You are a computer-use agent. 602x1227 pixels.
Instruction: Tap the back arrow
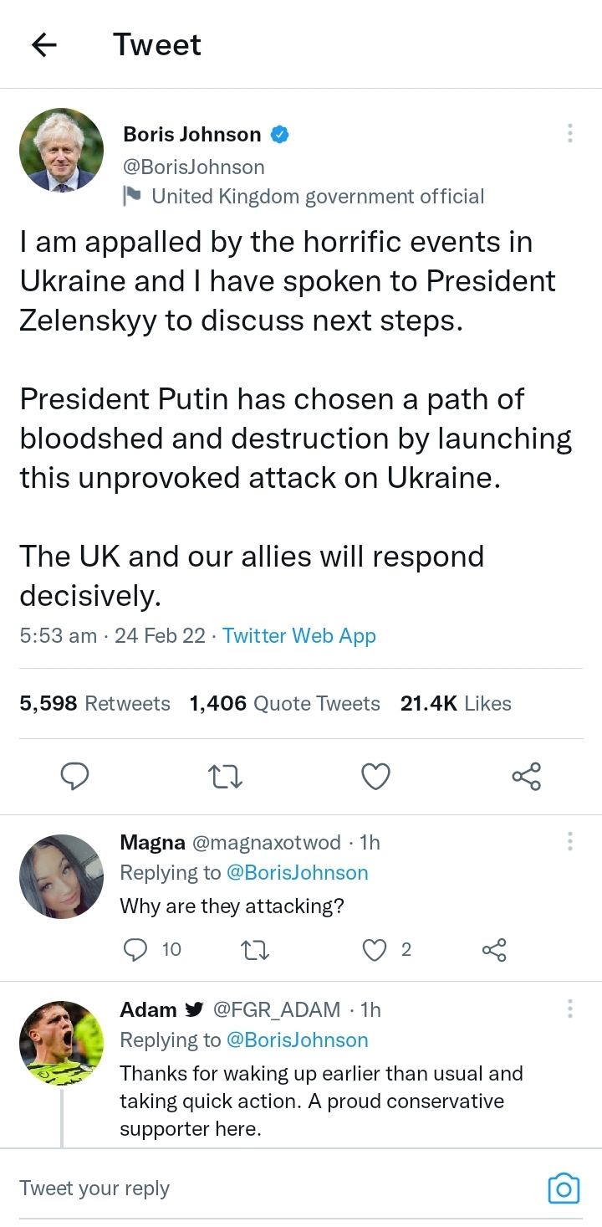(x=44, y=45)
